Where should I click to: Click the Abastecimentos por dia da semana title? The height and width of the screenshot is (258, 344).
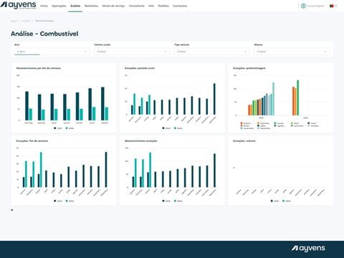click(x=38, y=68)
